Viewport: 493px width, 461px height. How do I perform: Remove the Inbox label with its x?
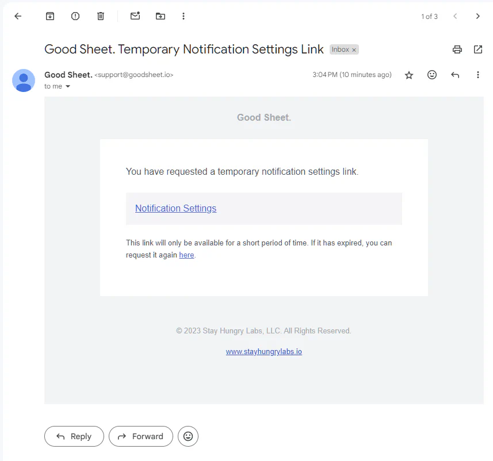(354, 49)
